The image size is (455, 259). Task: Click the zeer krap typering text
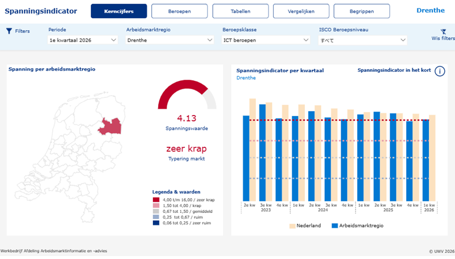[187, 149]
